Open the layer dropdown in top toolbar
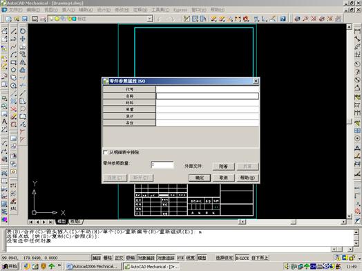The width and height of the screenshot is (362, 271). (x=150, y=19)
